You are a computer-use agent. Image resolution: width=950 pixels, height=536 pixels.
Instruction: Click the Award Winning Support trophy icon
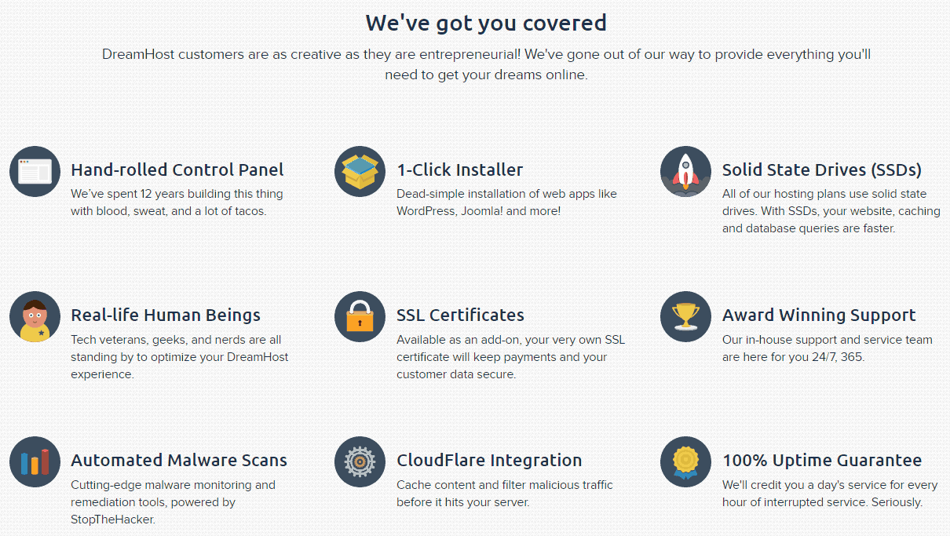tap(685, 316)
